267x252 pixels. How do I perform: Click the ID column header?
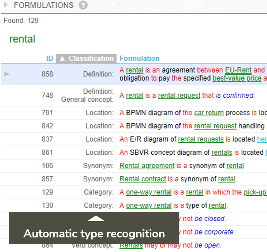click(50, 59)
